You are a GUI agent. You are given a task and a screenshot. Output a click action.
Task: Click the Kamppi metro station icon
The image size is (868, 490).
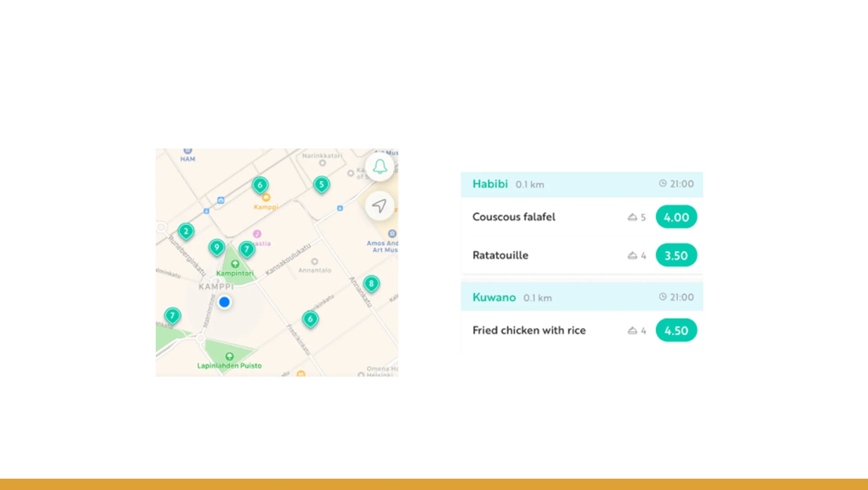266,197
